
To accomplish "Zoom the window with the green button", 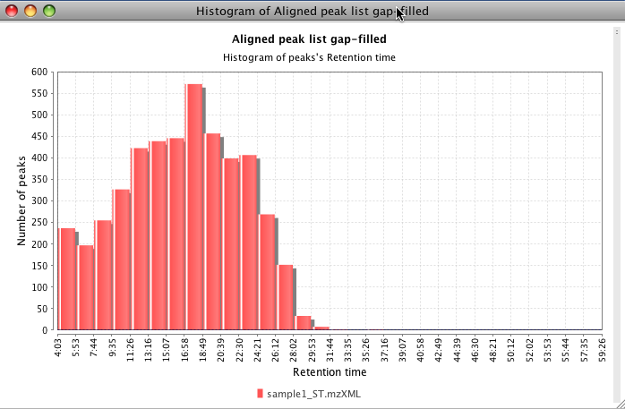I will (49, 11).
